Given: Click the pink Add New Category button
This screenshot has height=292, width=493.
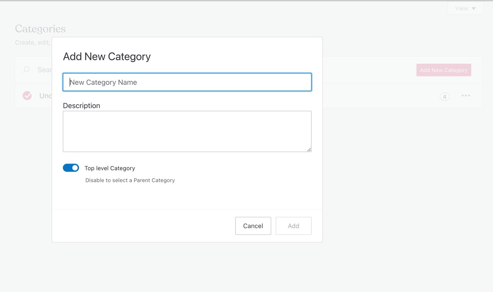Looking at the screenshot, I should [x=444, y=70].
